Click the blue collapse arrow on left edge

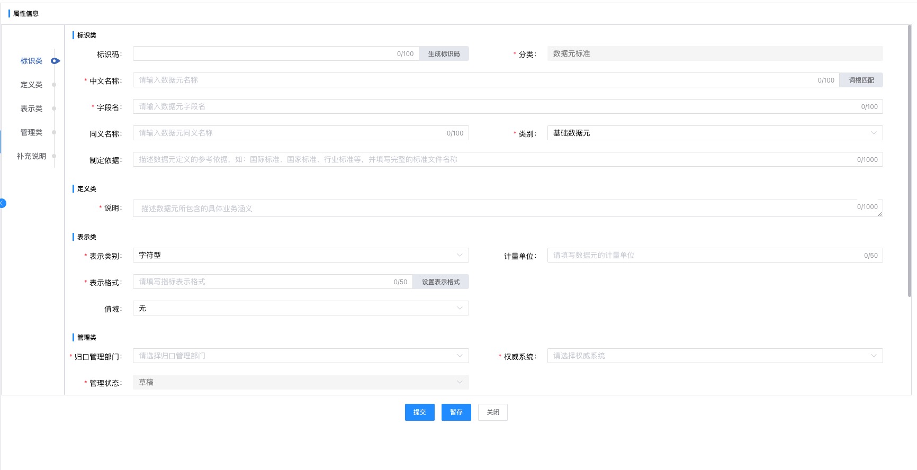point(3,203)
